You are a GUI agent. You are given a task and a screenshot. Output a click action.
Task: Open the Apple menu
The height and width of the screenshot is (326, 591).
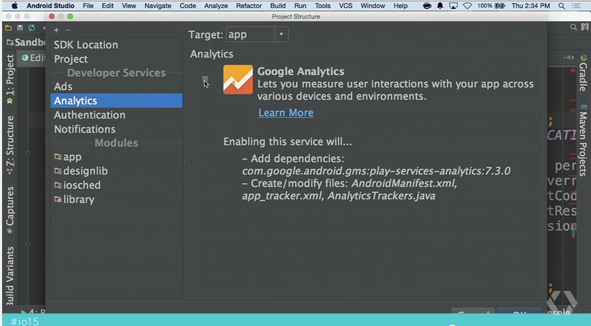14,6
